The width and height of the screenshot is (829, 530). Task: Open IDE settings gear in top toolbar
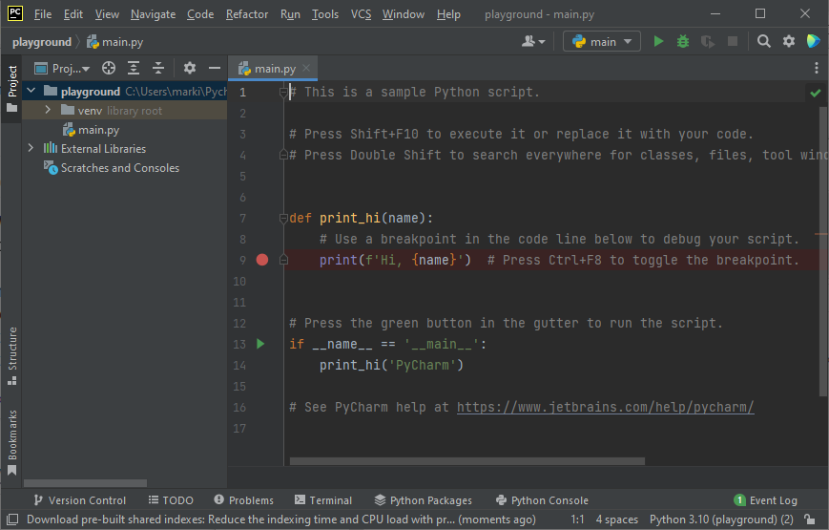(x=789, y=42)
